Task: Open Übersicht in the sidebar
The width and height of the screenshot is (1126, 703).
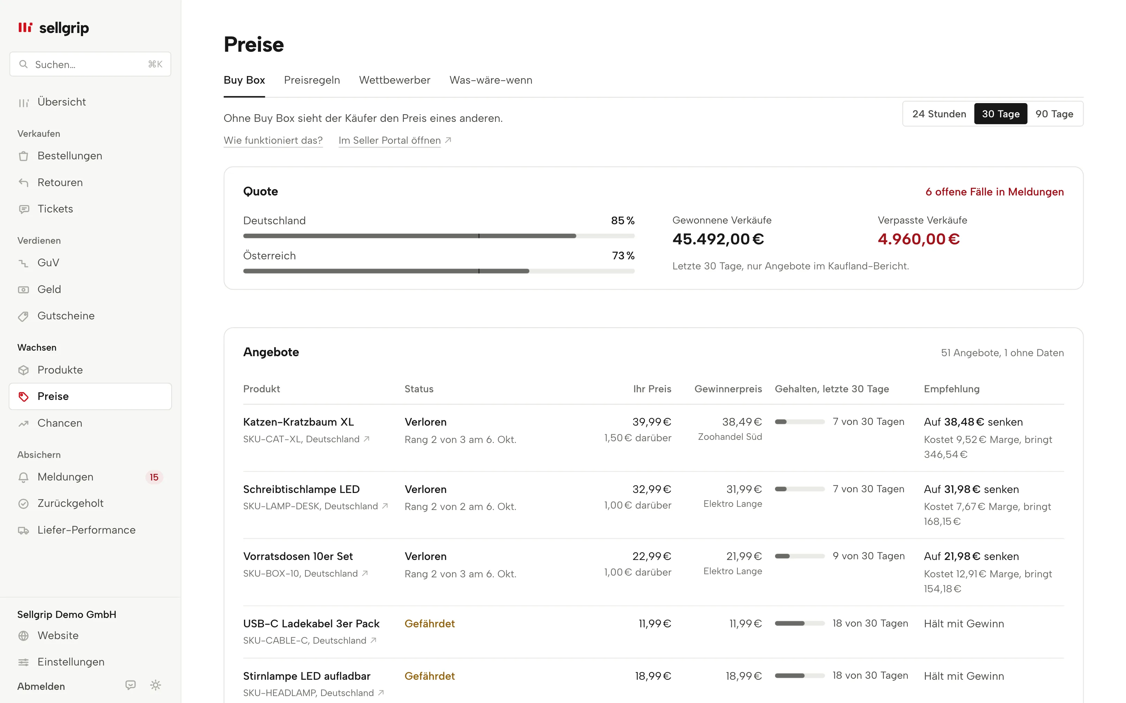Action: pyautogui.click(x=90, y=102)
